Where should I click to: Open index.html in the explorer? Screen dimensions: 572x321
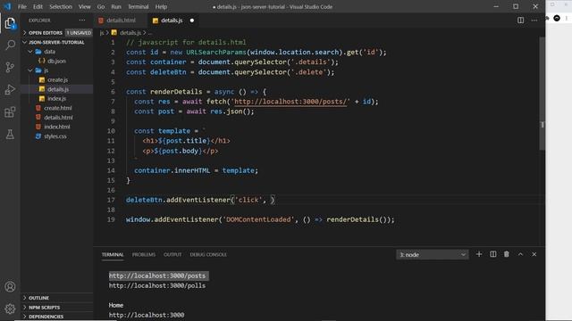point(57,127)
